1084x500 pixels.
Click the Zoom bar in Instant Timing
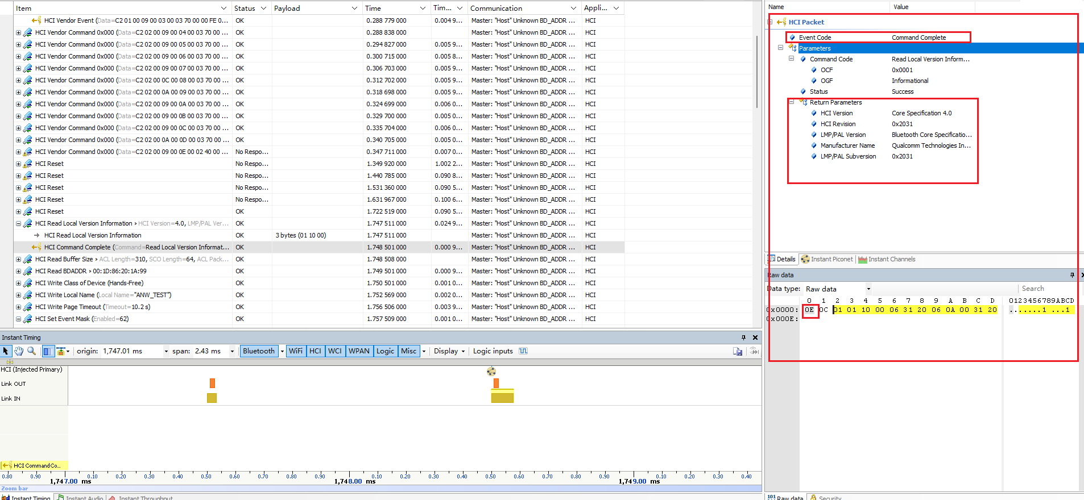pos(381,488)
